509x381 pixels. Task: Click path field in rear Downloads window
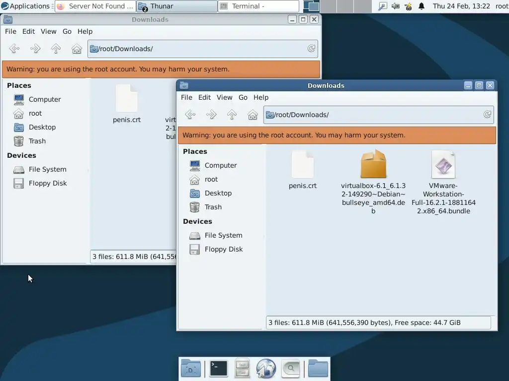point(203,49)
